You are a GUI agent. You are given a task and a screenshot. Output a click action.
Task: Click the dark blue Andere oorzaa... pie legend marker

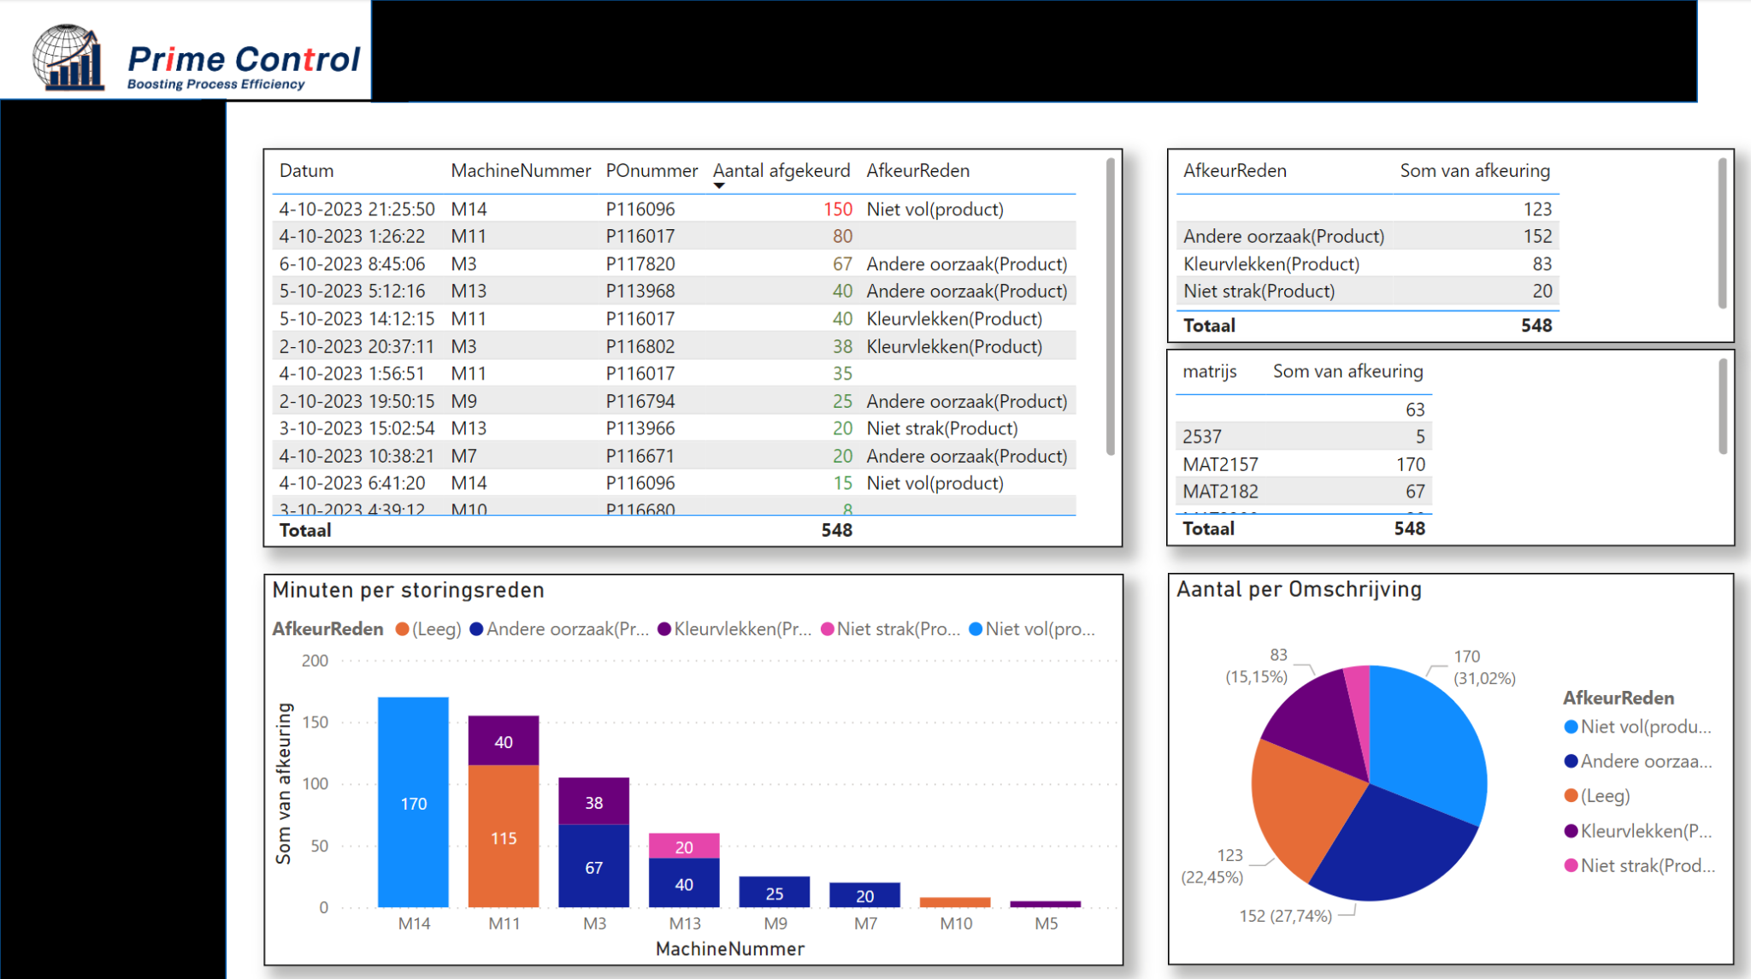tap(1571, 761)
